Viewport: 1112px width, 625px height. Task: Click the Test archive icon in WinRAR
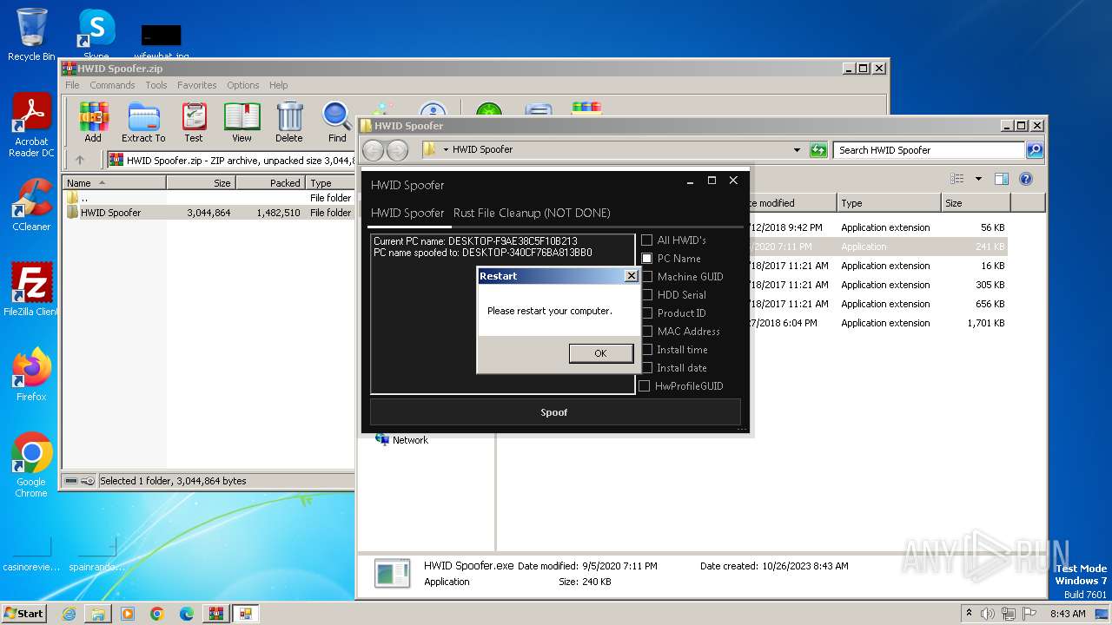click(194, 122)
